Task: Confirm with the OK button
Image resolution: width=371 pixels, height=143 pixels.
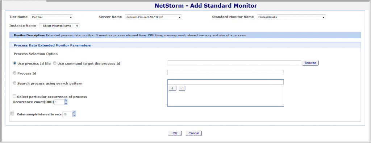Action: [x=175, y=133]
